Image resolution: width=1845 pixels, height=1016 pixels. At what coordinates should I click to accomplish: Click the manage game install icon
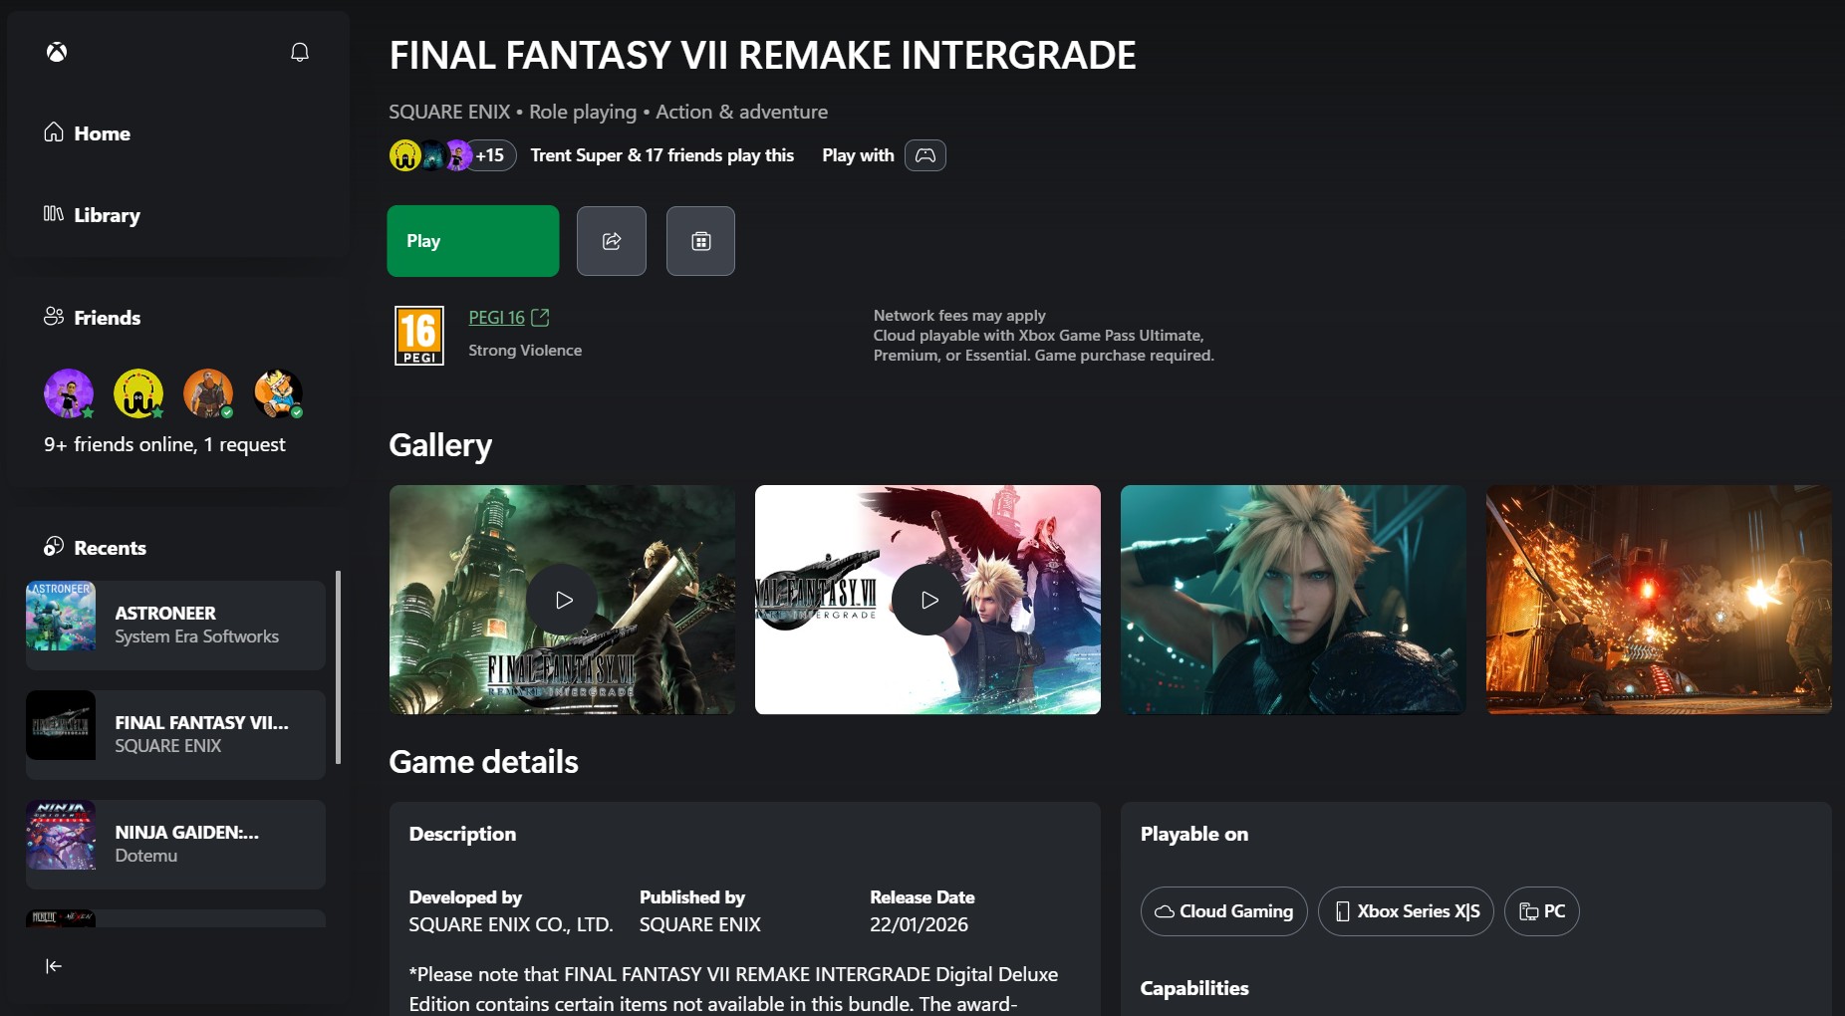[699, 240]
